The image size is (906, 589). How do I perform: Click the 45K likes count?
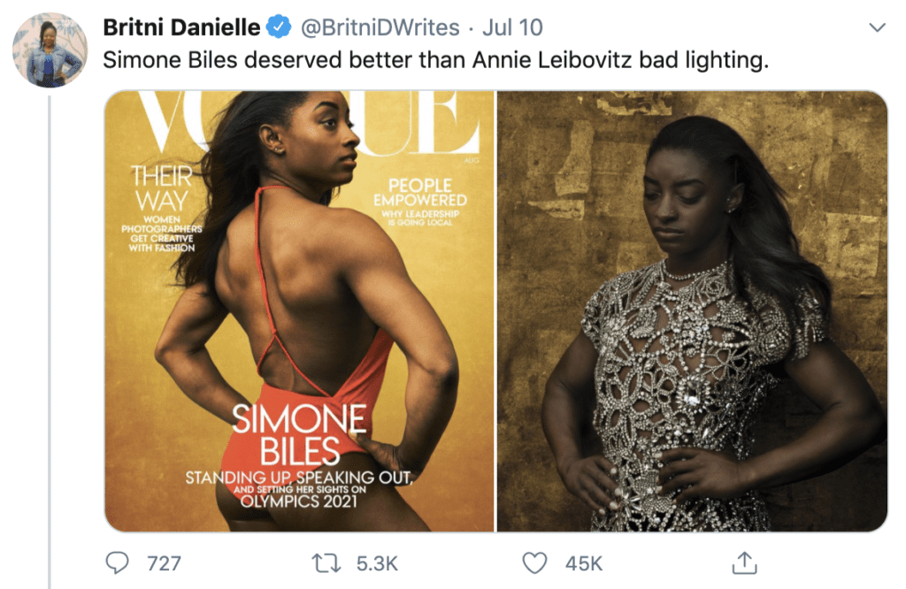pos(584,563)
